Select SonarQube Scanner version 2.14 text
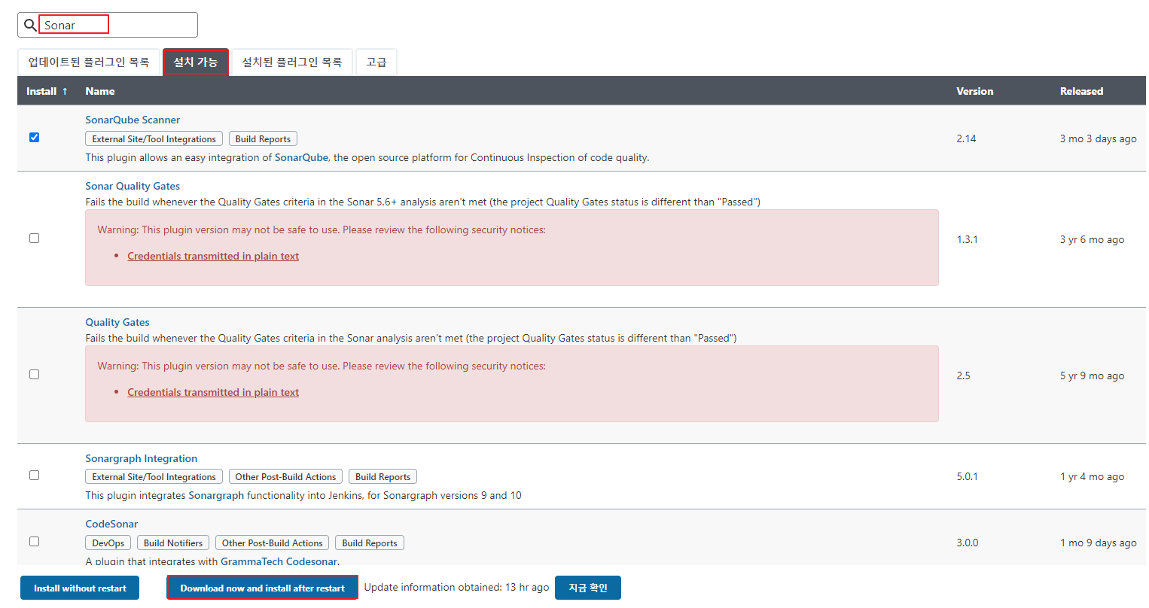 click(x=966, y=138)
